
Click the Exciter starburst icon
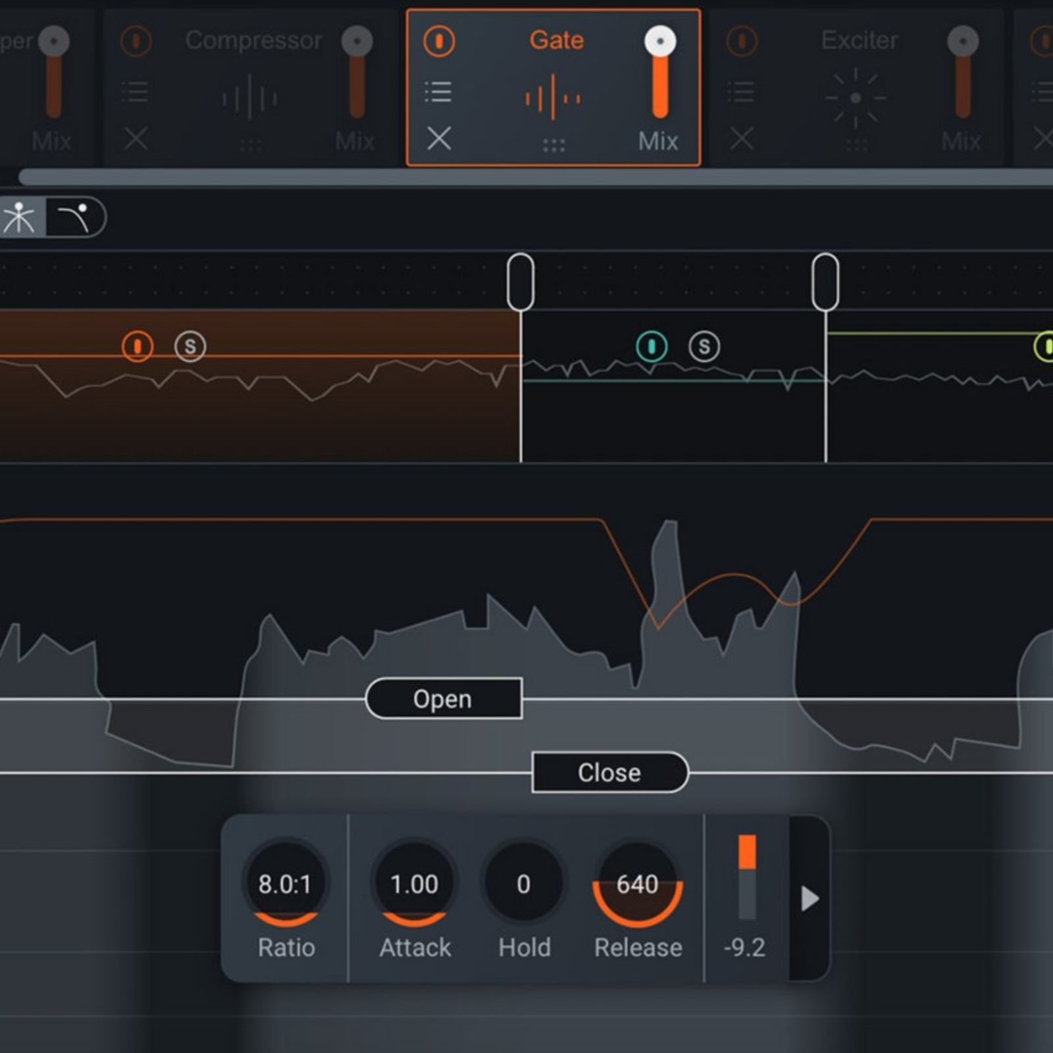(x=856, y=95)
